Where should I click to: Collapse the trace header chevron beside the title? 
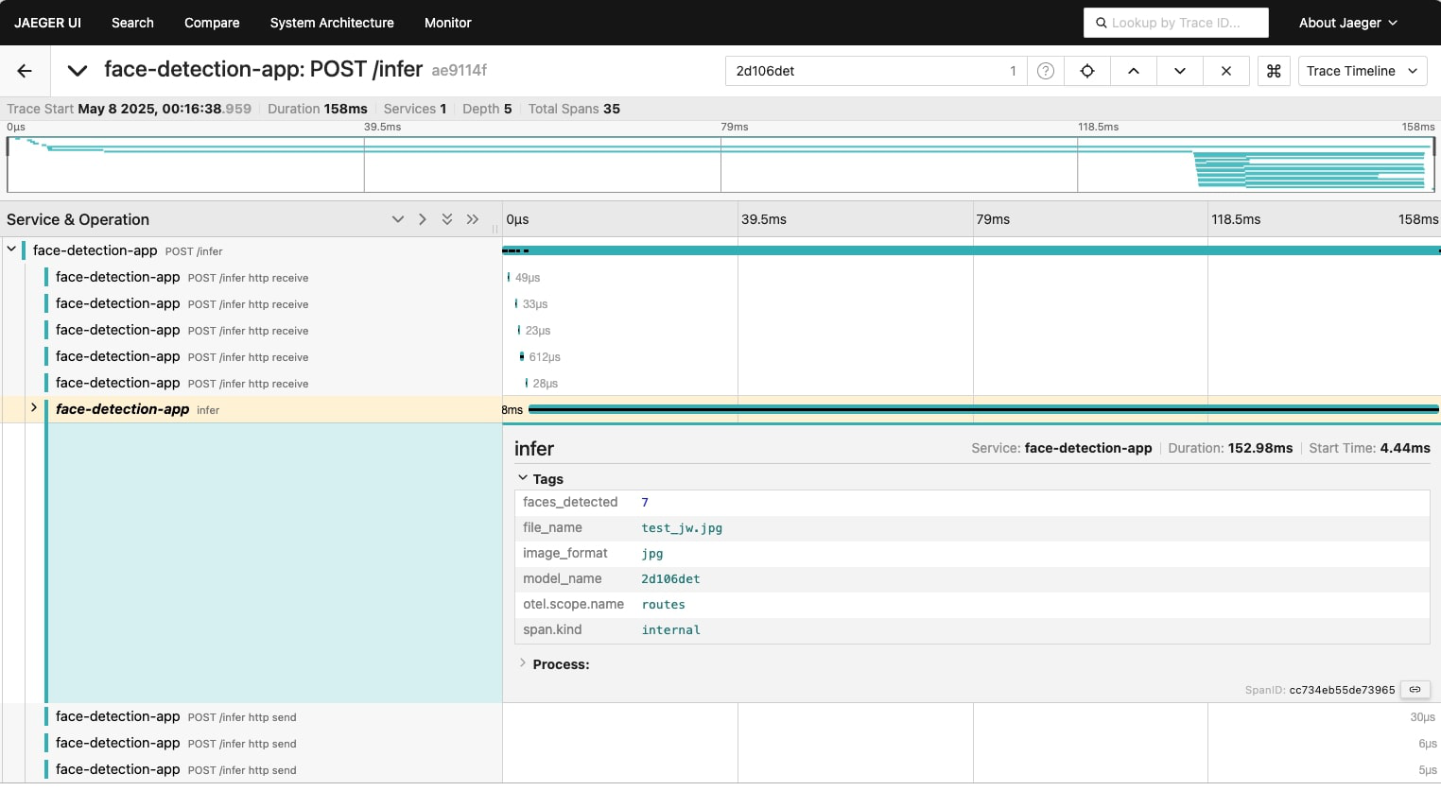pos(78,71)
